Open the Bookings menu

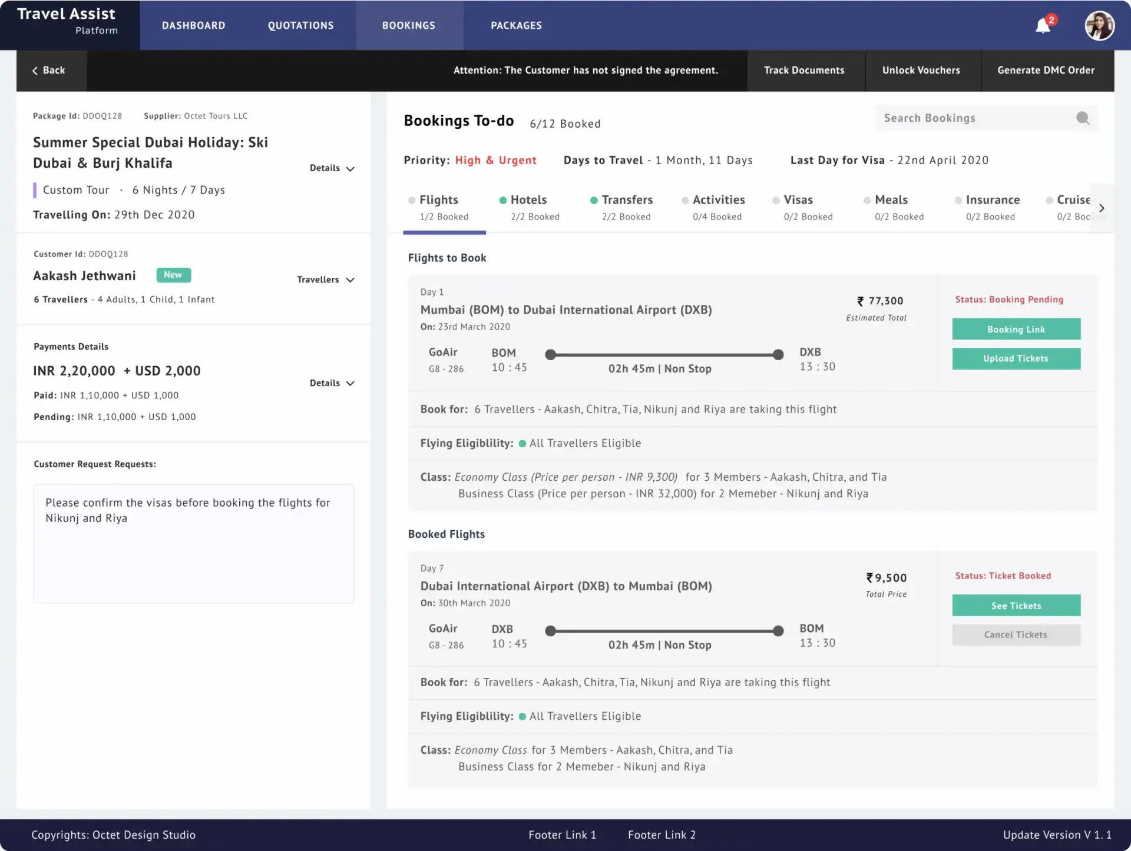pyautogui.click(x=409, y=25)
